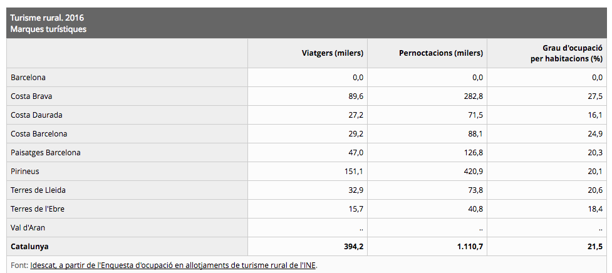Open the Idescat source link
Screen dimensions: 612x273
click(x=174, y=265)
